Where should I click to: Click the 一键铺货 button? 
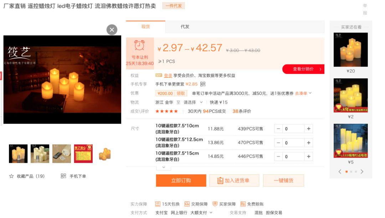click(283, 181)
